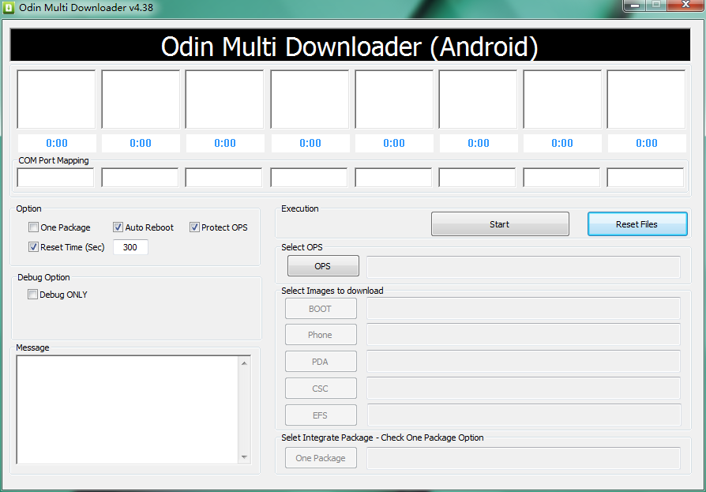Image resolution: width=706 pixels, height=492 pixels.
Task: Click the CSC file path field
Action: tap(524, 388)
